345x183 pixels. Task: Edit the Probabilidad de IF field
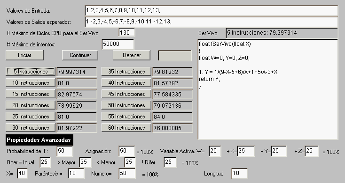click(65, 151)
